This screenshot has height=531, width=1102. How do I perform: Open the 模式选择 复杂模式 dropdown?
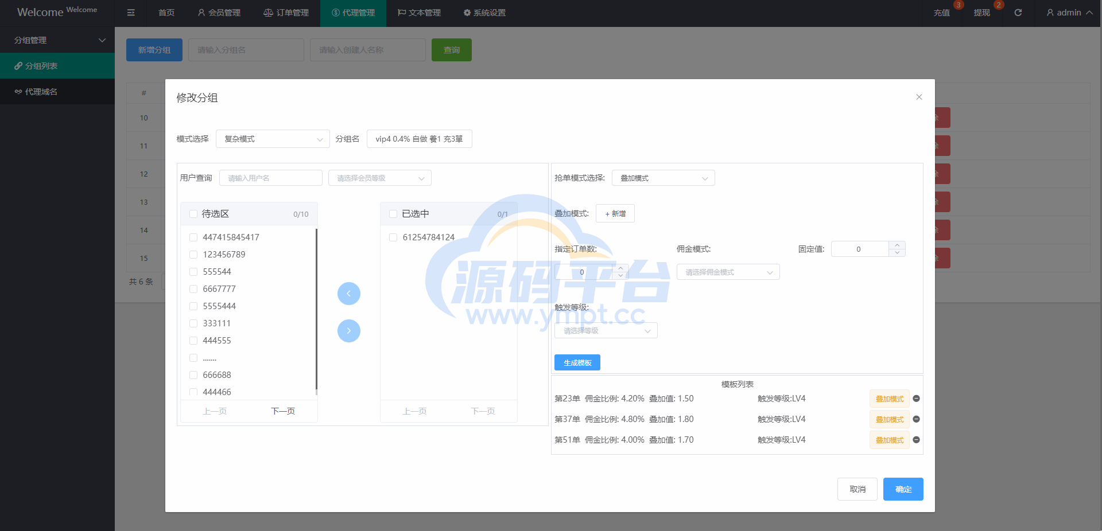(273, 139)
